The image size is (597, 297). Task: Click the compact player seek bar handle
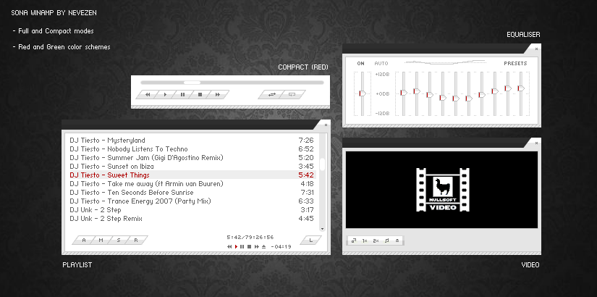192,83
